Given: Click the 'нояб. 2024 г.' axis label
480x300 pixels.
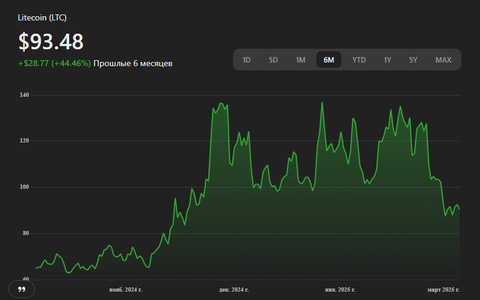Looking at the screenshot, I should (125, 289).
